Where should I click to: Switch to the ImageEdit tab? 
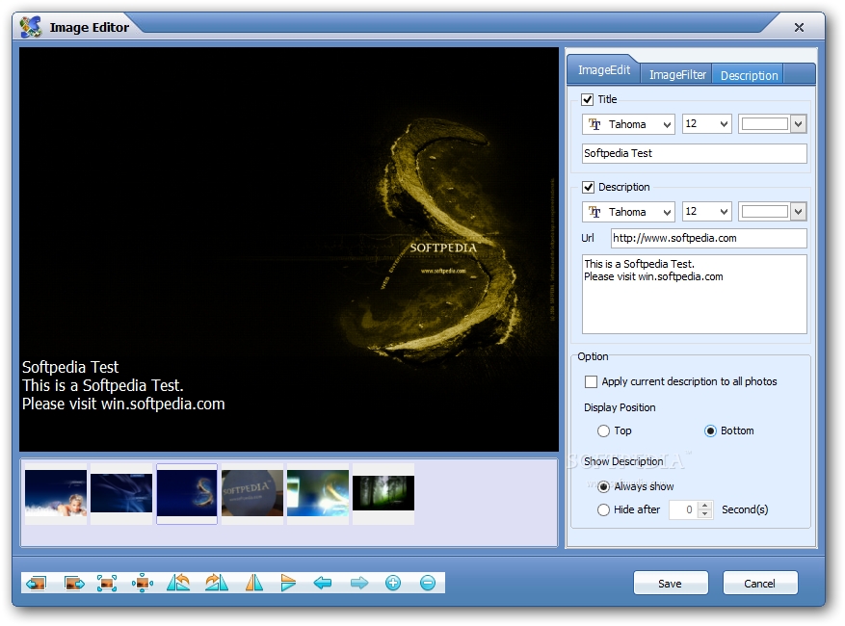[x=603, y=70]
